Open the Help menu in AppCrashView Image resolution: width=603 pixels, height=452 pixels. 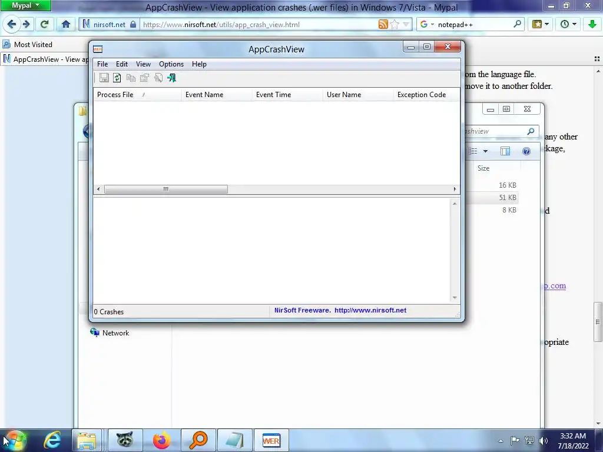(199, 64)
